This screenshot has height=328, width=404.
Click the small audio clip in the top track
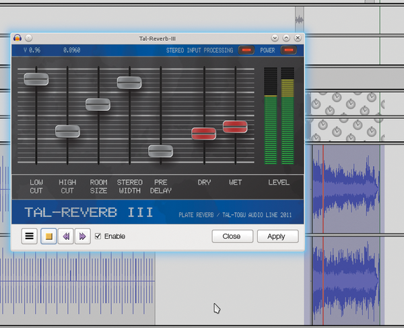[300, 19]
